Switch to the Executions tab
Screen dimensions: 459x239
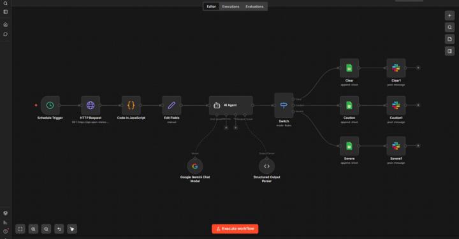click(231, 6)
